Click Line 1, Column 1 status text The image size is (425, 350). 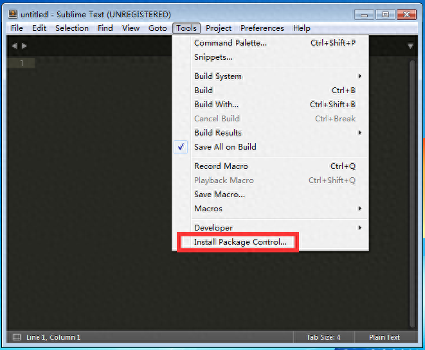(x=53, y=337)
